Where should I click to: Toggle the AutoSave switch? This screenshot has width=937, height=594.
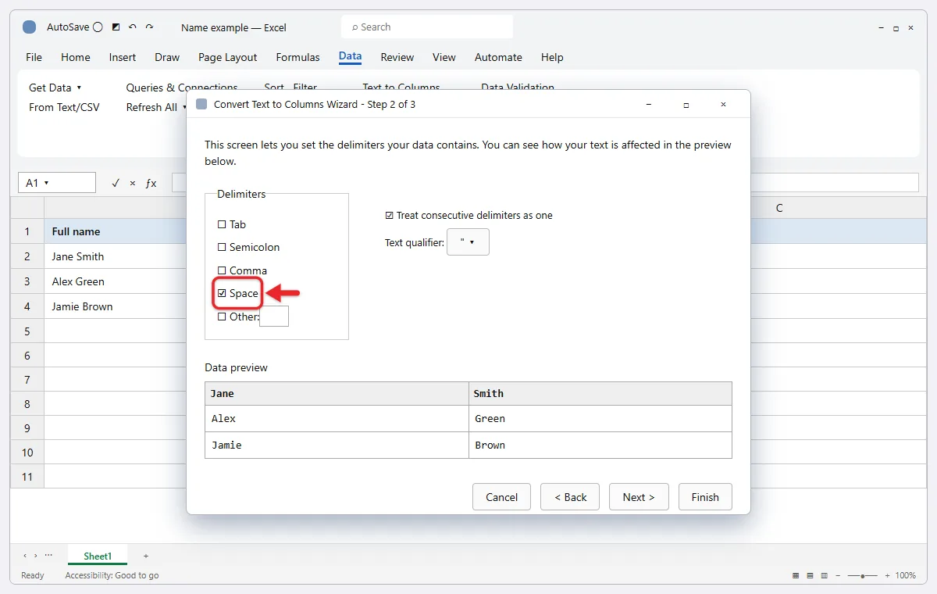[98, 27]
